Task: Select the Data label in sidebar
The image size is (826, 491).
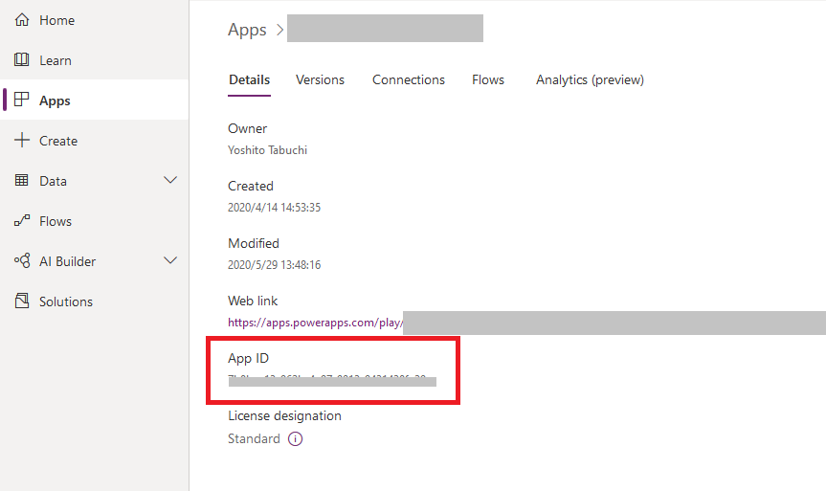Action: coord(53,181)
